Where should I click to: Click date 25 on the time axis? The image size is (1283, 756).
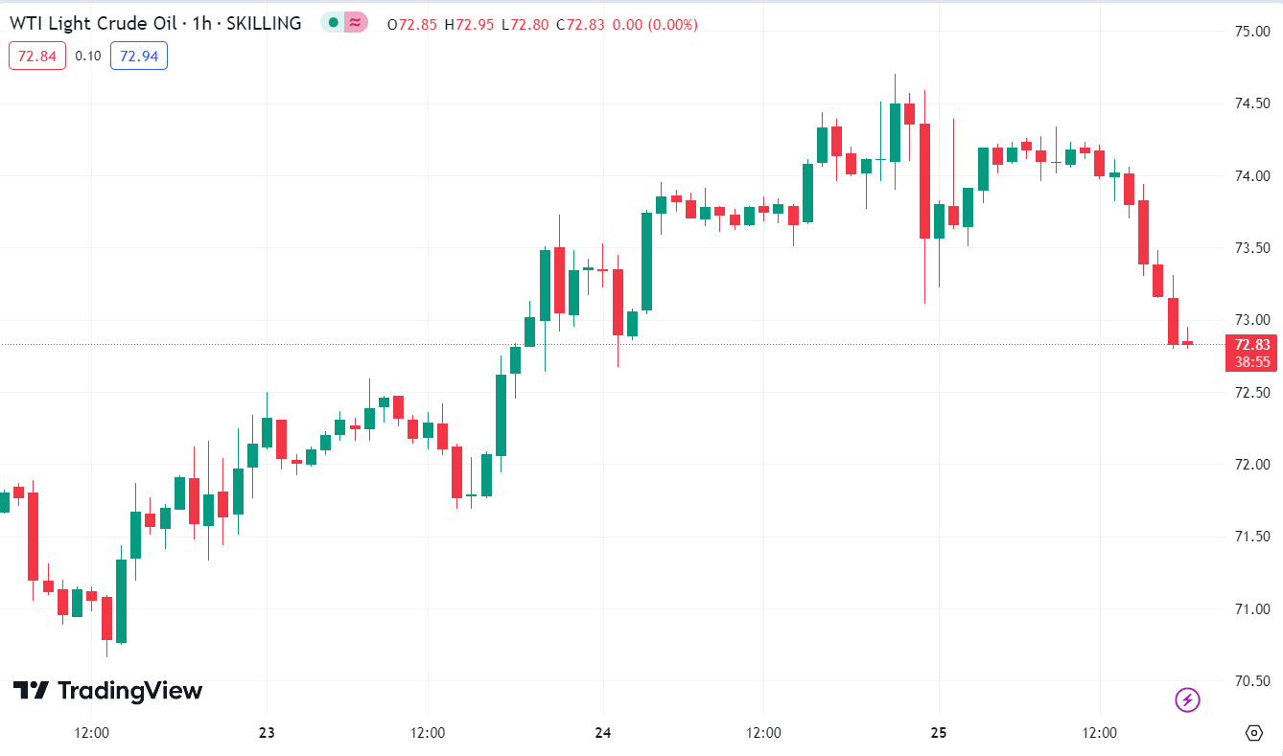pos(938,733)
